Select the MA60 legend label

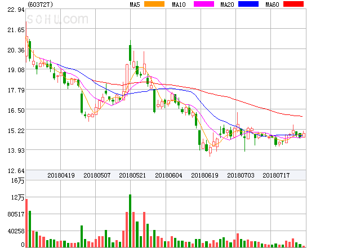click(272, 5)
